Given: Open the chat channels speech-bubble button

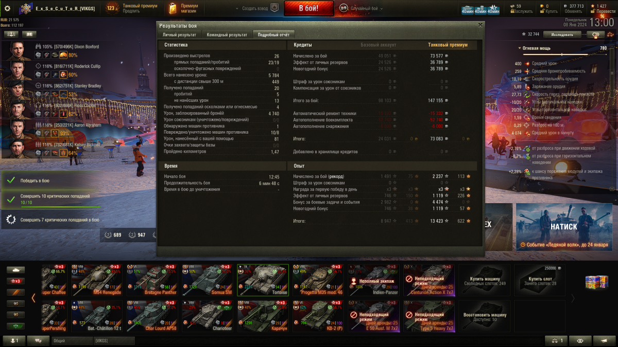Looking at the screenshot, I should tap(38, 340).
